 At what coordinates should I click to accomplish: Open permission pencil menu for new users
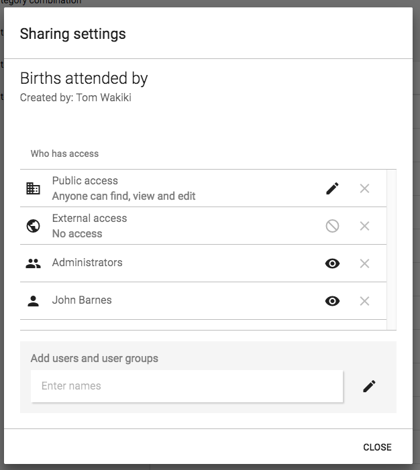click(x=369, y=386)
